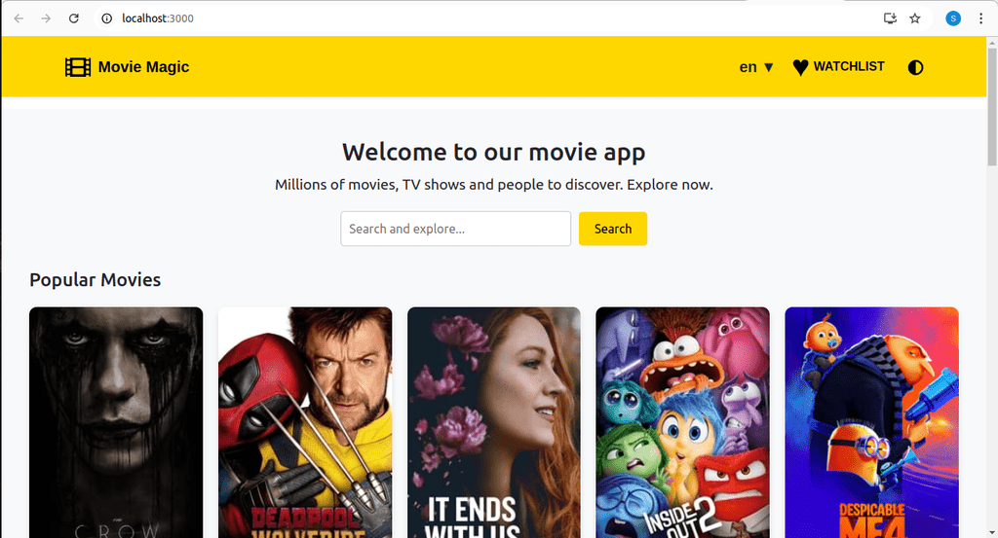Open Inside Out 2 poster
The width and height of the screenshot is (998, 538).
coord(682,422)
